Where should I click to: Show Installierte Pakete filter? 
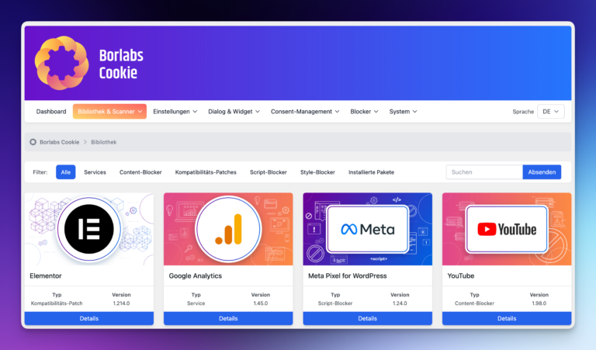(x=372, y=172)
